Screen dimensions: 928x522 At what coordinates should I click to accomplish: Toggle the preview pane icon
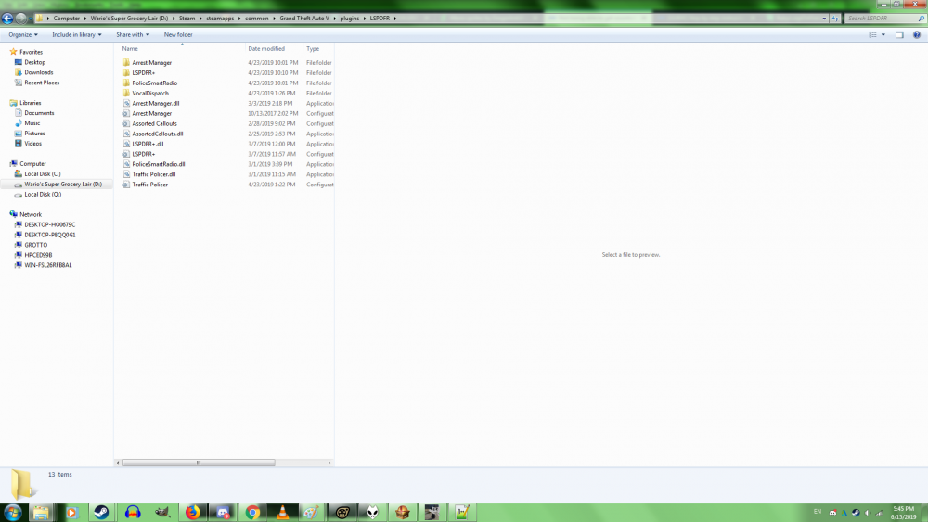[x=899, y=35]
